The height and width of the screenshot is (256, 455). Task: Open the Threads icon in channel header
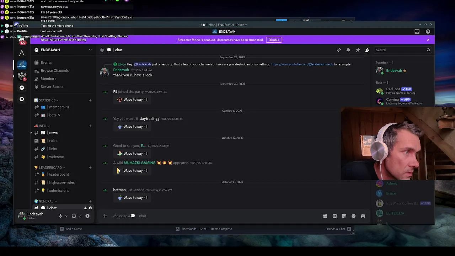point(339,50)
